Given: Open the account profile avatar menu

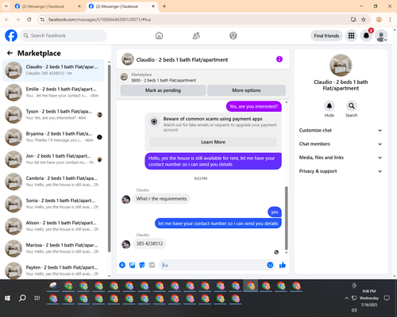Looking at the screenshot, I should click(x=381, y=36).
